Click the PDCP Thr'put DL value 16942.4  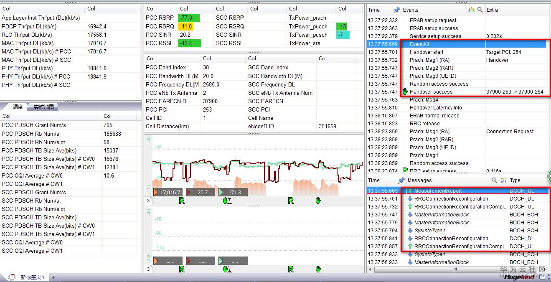pos(97,26)
